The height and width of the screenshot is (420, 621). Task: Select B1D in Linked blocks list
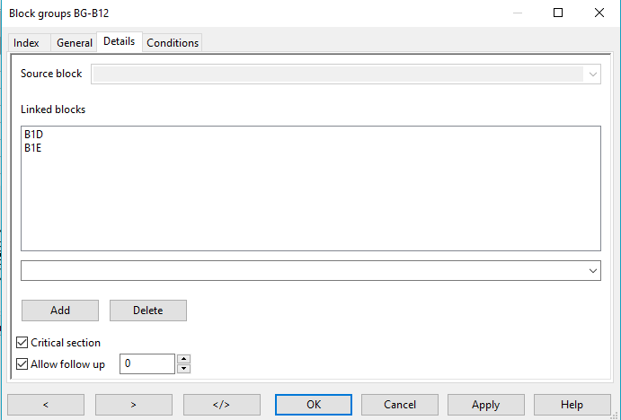[34, 135]
